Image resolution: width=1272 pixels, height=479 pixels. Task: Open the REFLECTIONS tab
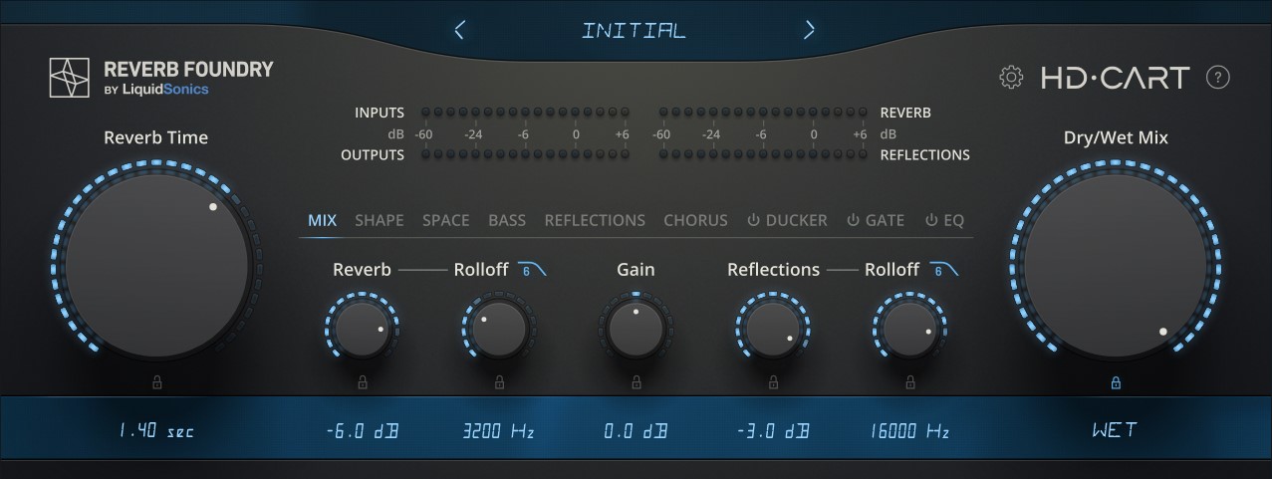point(595,220)
